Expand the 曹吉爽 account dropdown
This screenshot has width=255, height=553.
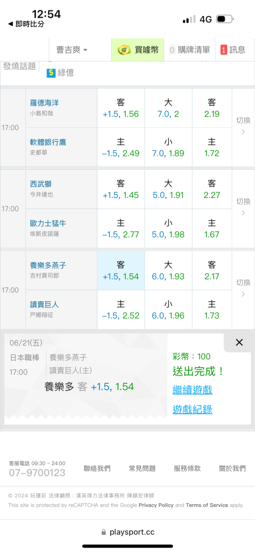71,50
